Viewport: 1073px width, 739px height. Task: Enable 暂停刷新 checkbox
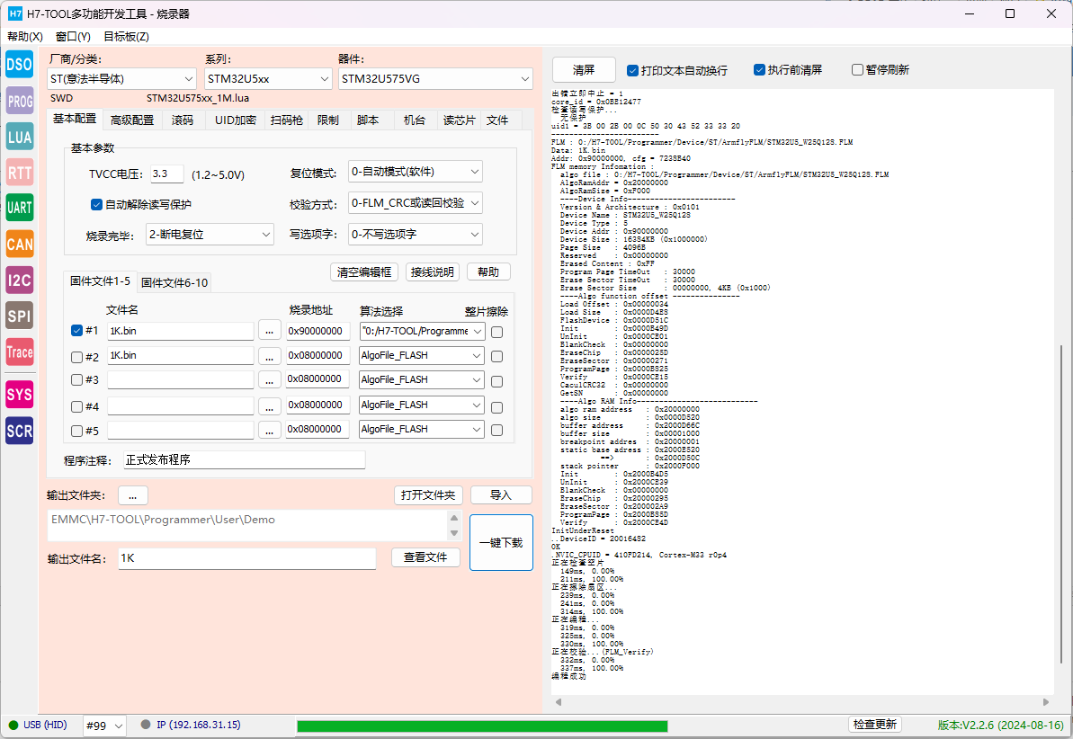coord(857,70)
